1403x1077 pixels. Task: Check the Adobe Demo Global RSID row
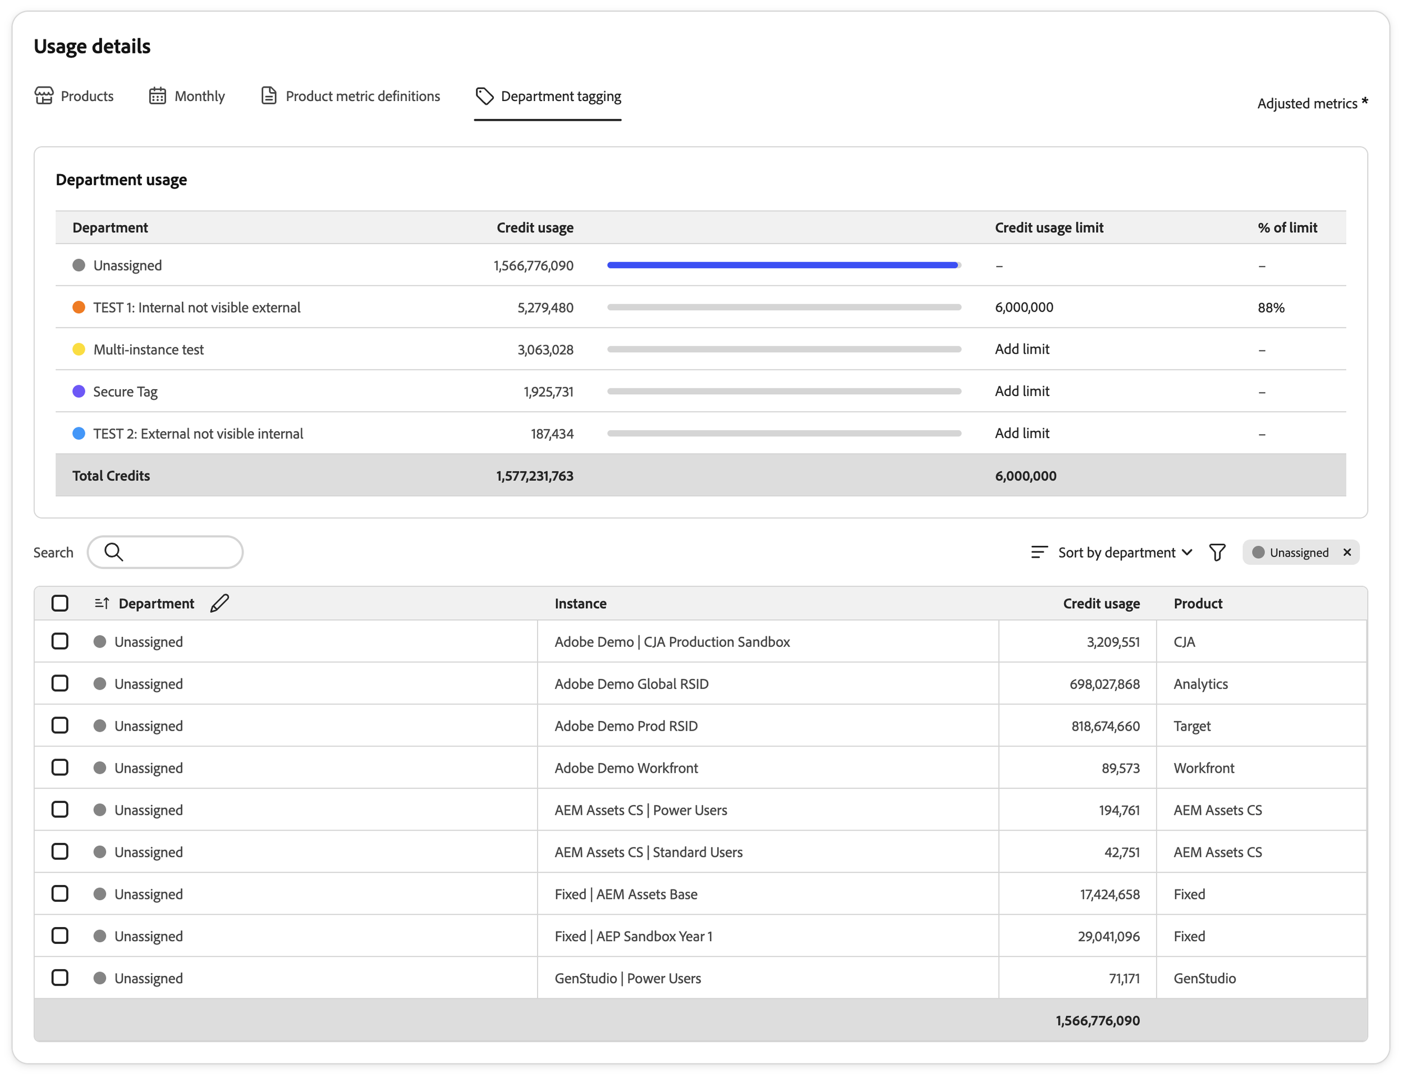tap(60, 683)
